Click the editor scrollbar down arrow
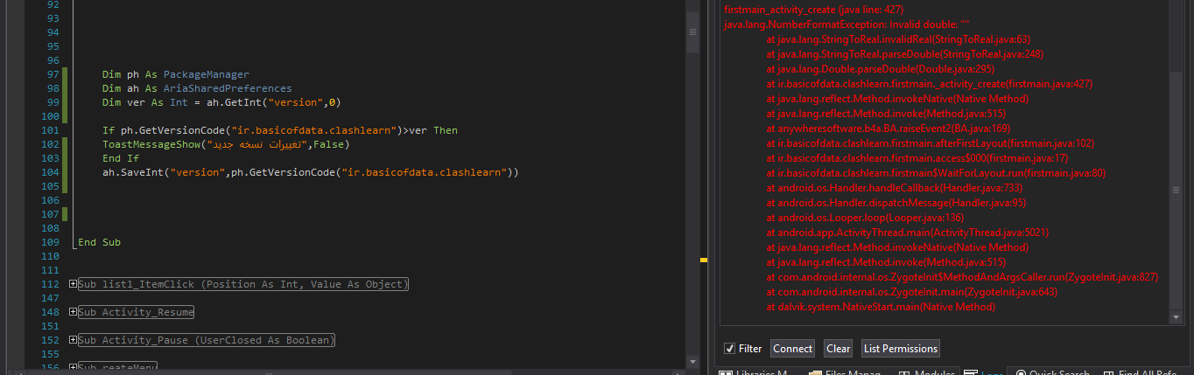 click(692, 360)
